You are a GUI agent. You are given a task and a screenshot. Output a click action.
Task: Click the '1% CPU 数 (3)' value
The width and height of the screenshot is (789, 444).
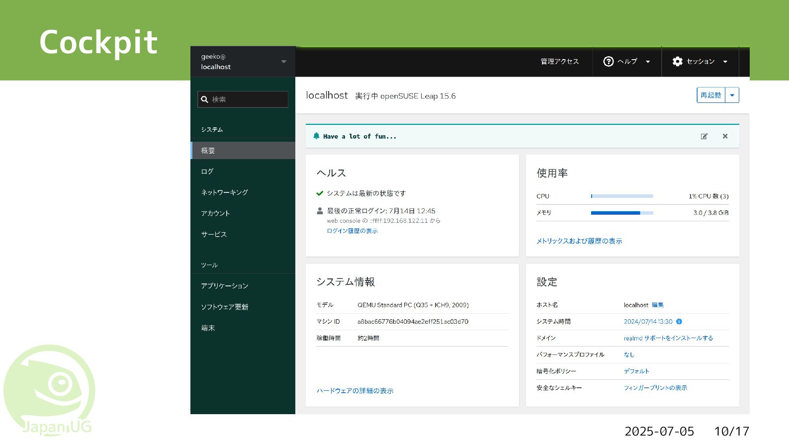(708, 196)
